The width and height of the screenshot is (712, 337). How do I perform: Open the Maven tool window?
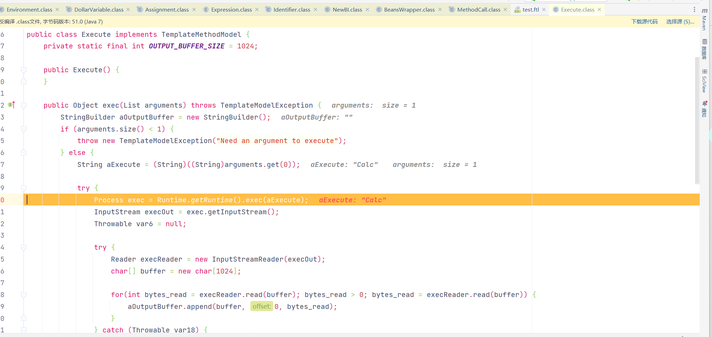tap(704, 19)
